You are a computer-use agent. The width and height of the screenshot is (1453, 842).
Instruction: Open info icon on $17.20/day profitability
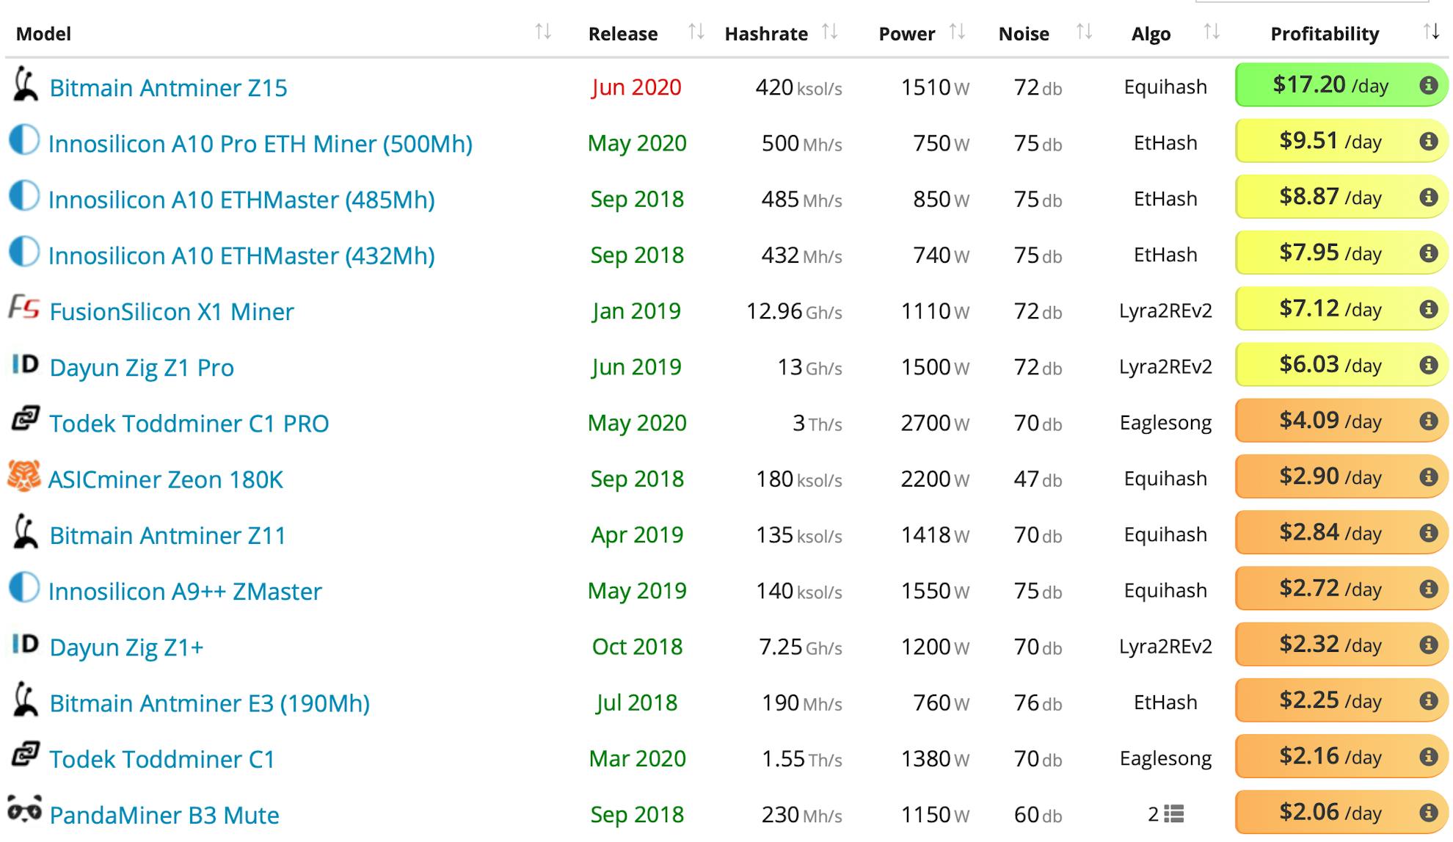tap(1428, 85)
